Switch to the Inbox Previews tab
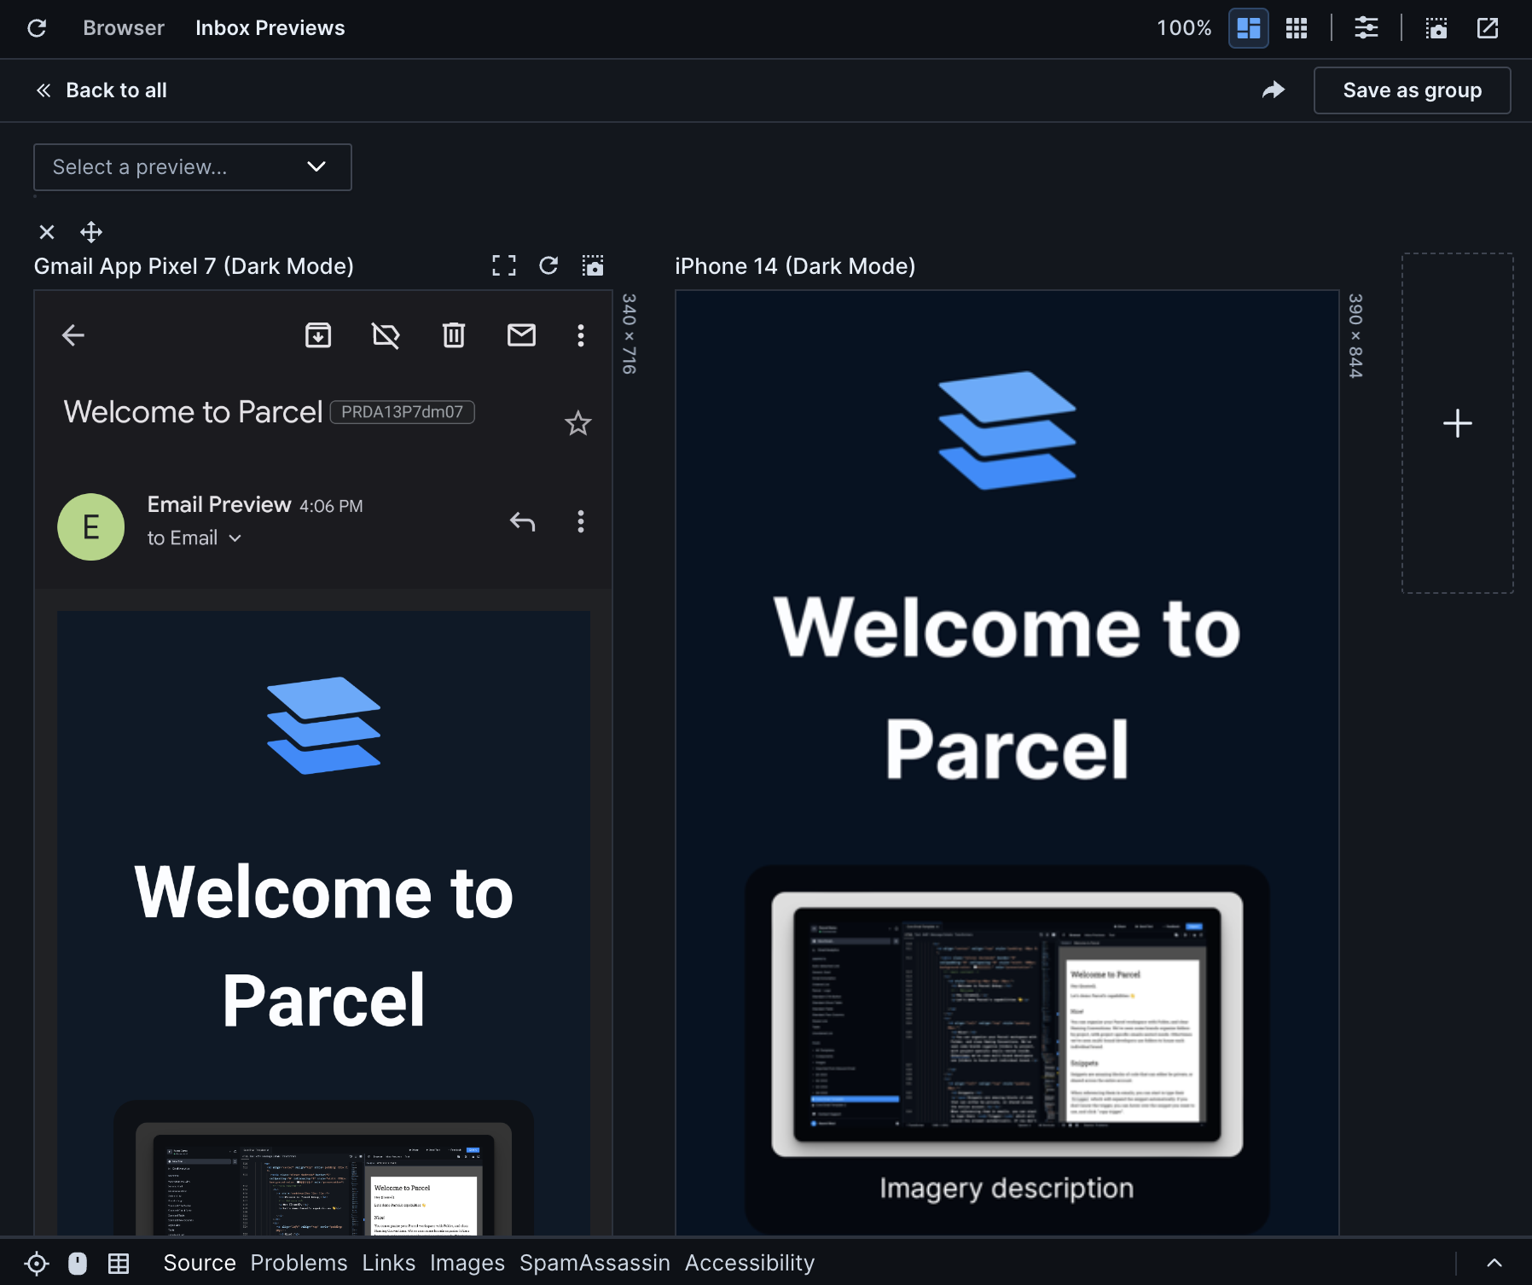 pos(270,28)
